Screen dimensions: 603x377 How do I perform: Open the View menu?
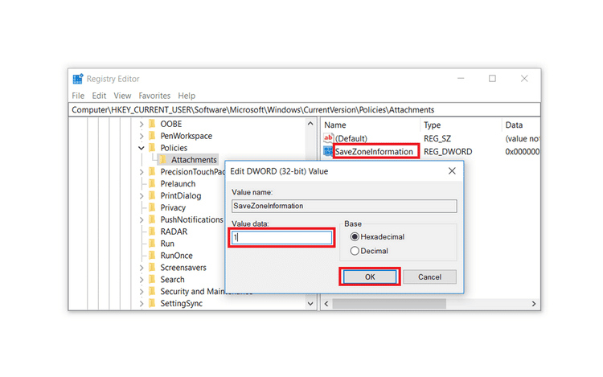122,96
